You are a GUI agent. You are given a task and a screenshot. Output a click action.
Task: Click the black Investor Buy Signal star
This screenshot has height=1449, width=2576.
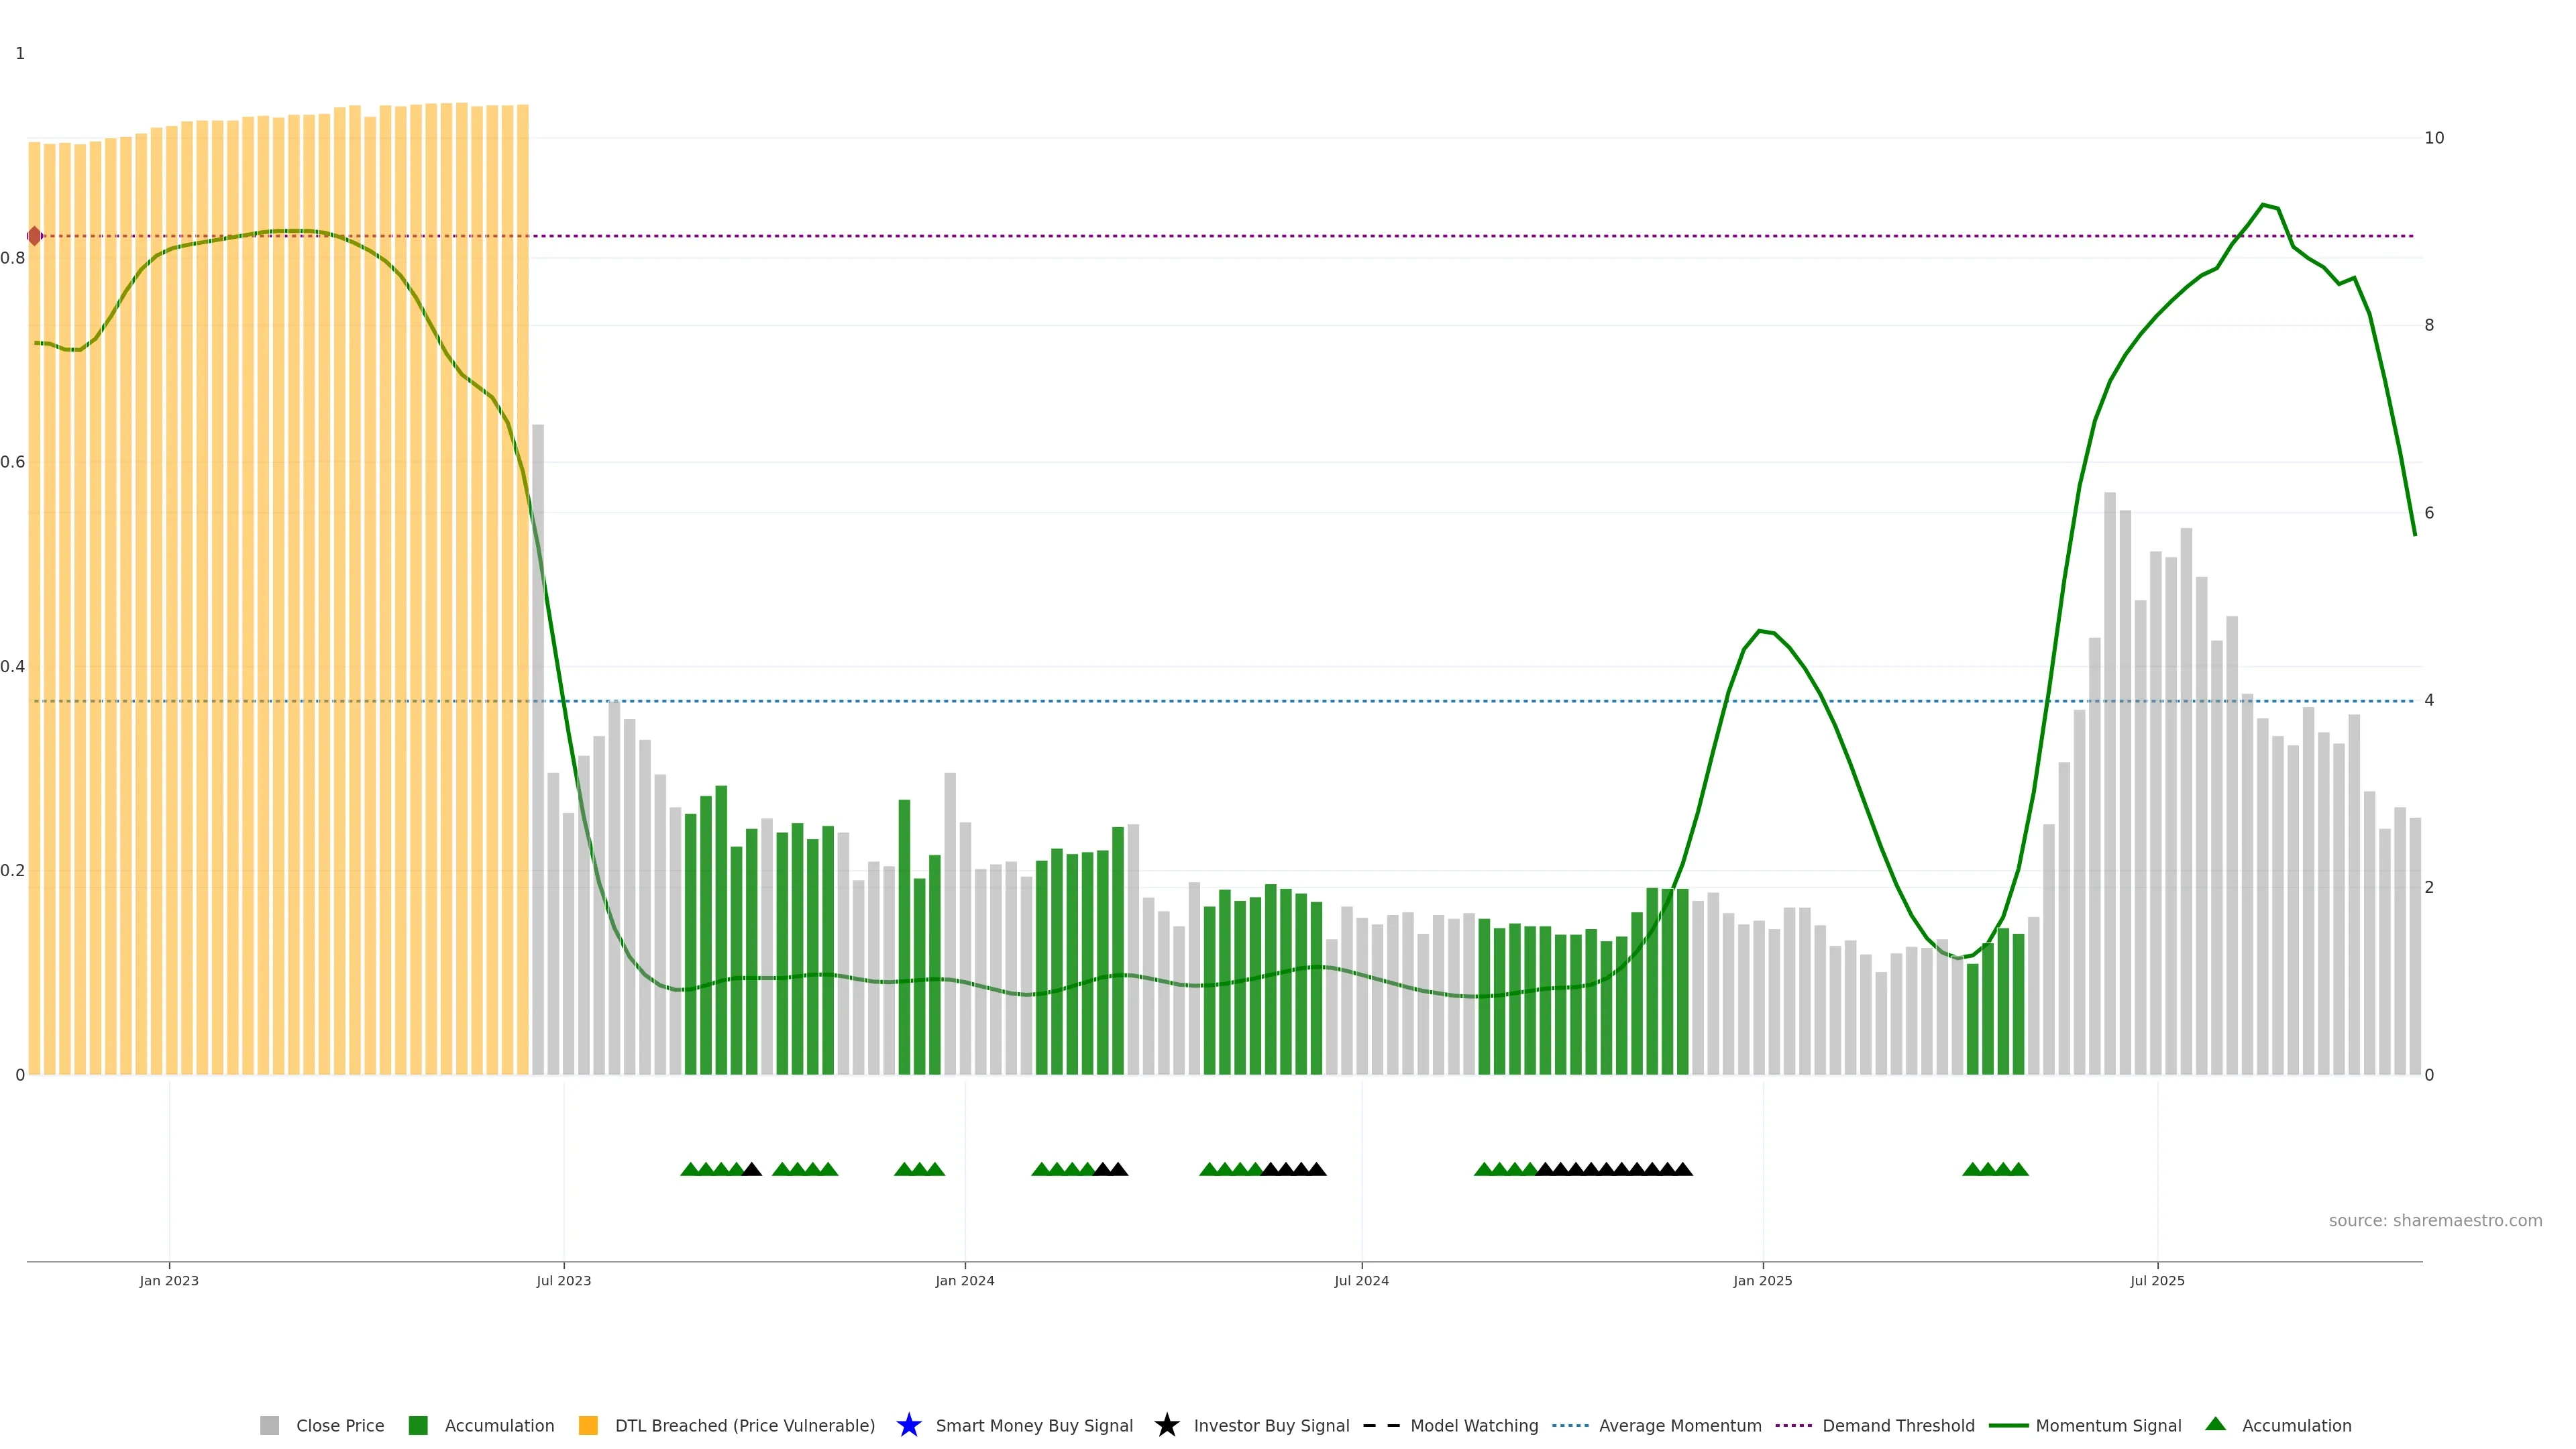click(1166, 1425)
